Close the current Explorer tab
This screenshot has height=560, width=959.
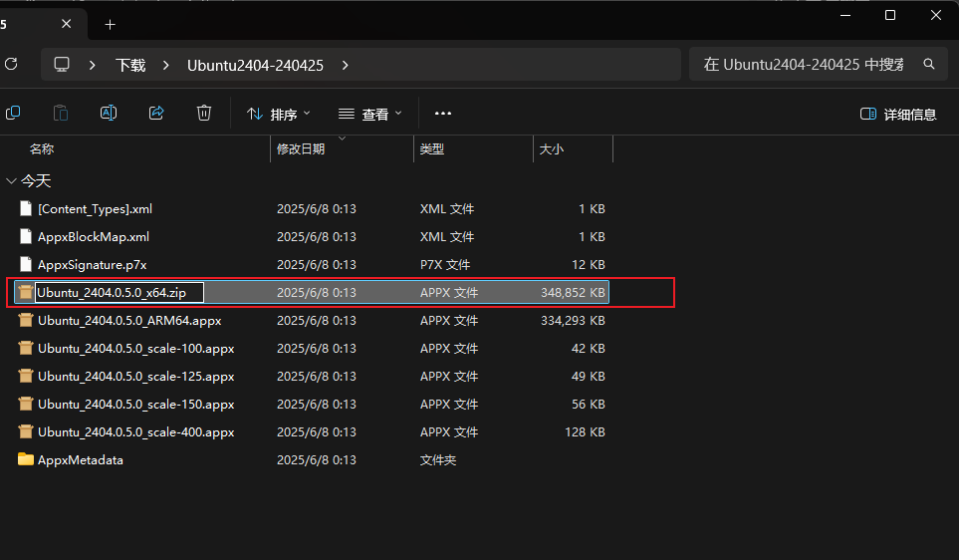pyautogui.click(x=66, y=24)
